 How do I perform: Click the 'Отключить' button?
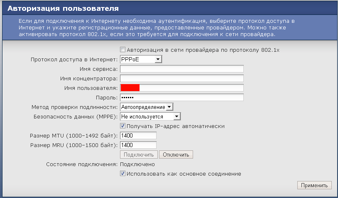176,155
